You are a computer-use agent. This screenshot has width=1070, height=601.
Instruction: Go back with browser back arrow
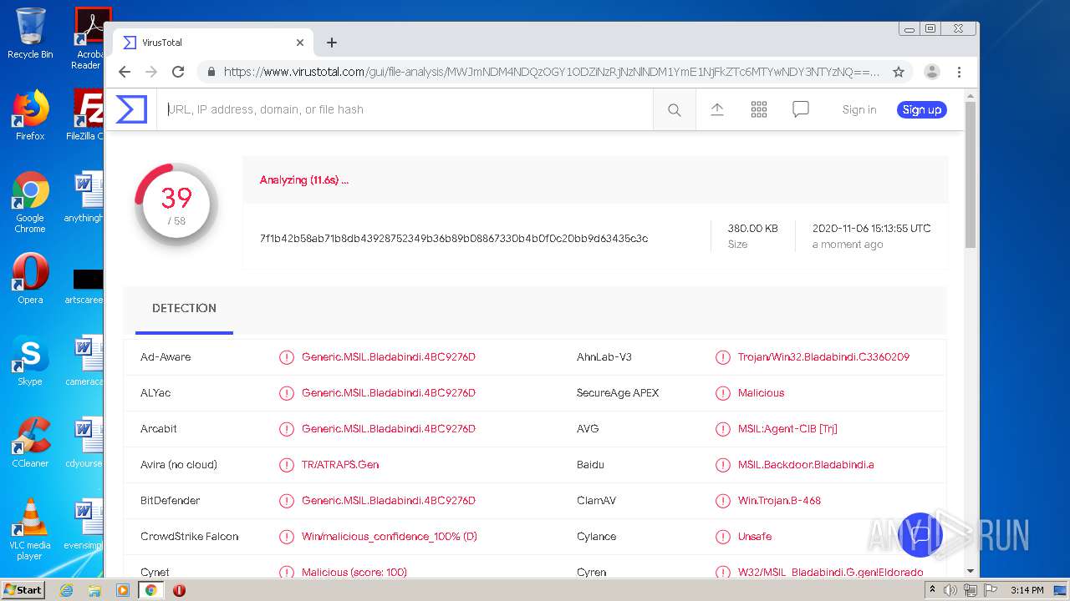coord(125,72)
